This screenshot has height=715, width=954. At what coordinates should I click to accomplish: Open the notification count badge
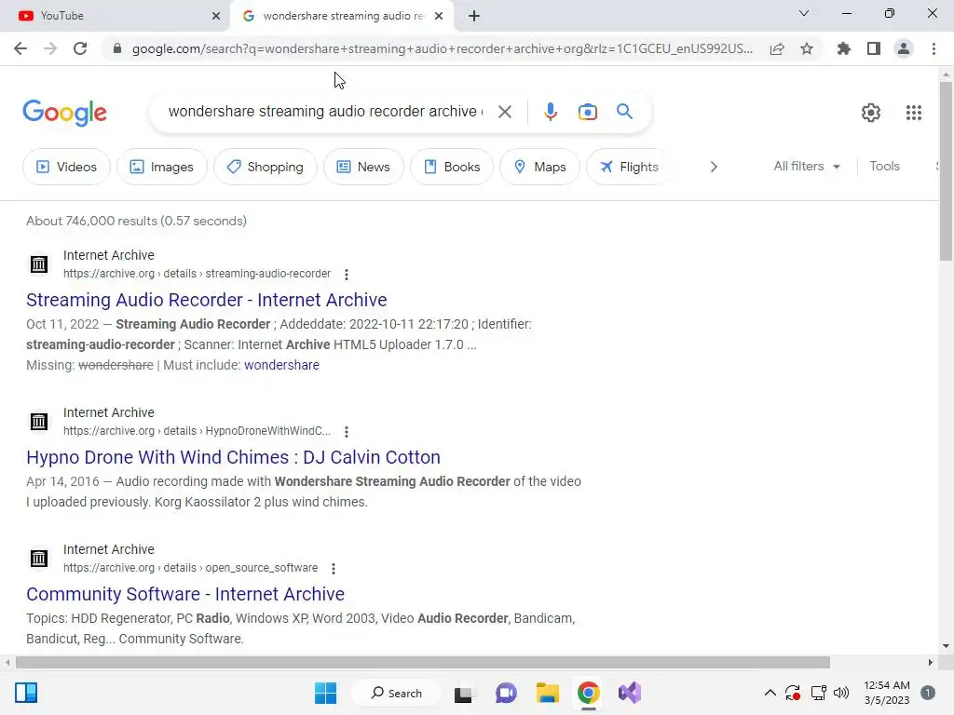(x=927, y=693)
